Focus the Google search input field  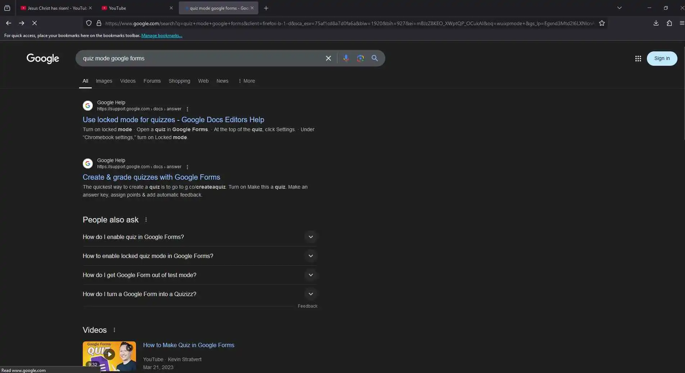[201, 58]
